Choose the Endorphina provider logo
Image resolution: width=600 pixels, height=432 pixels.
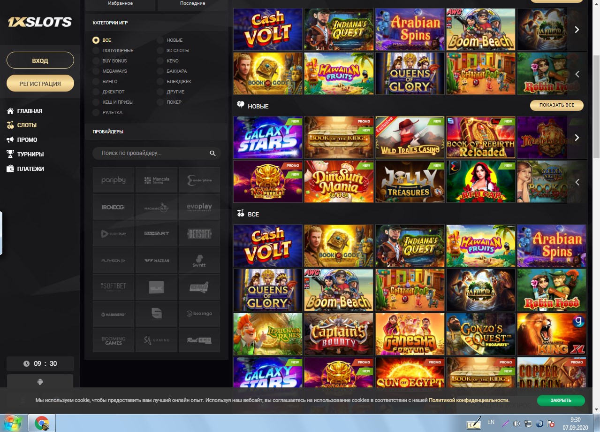point(199,180)
